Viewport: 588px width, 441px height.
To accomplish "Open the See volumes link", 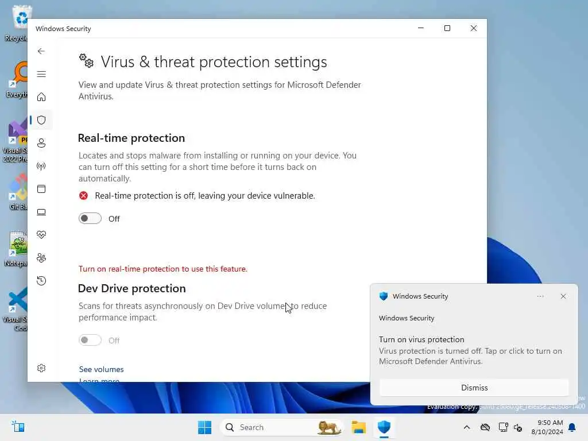I will (101, 369).
